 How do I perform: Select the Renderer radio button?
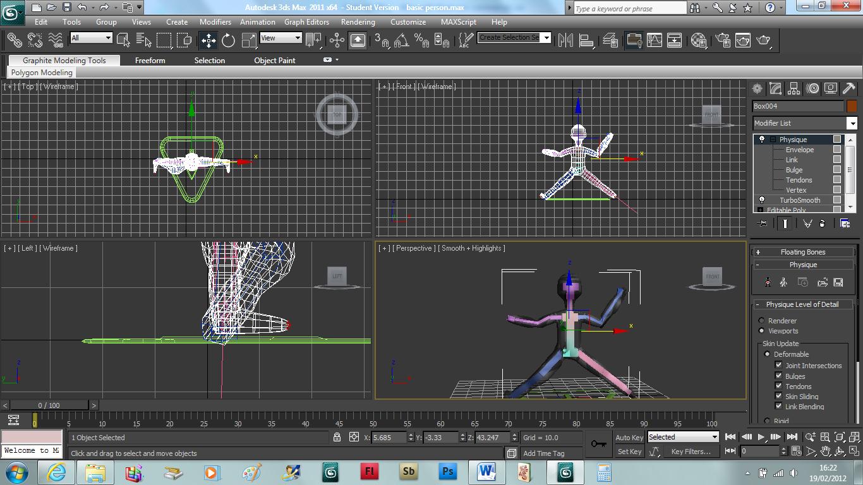[x=761, y=320]
